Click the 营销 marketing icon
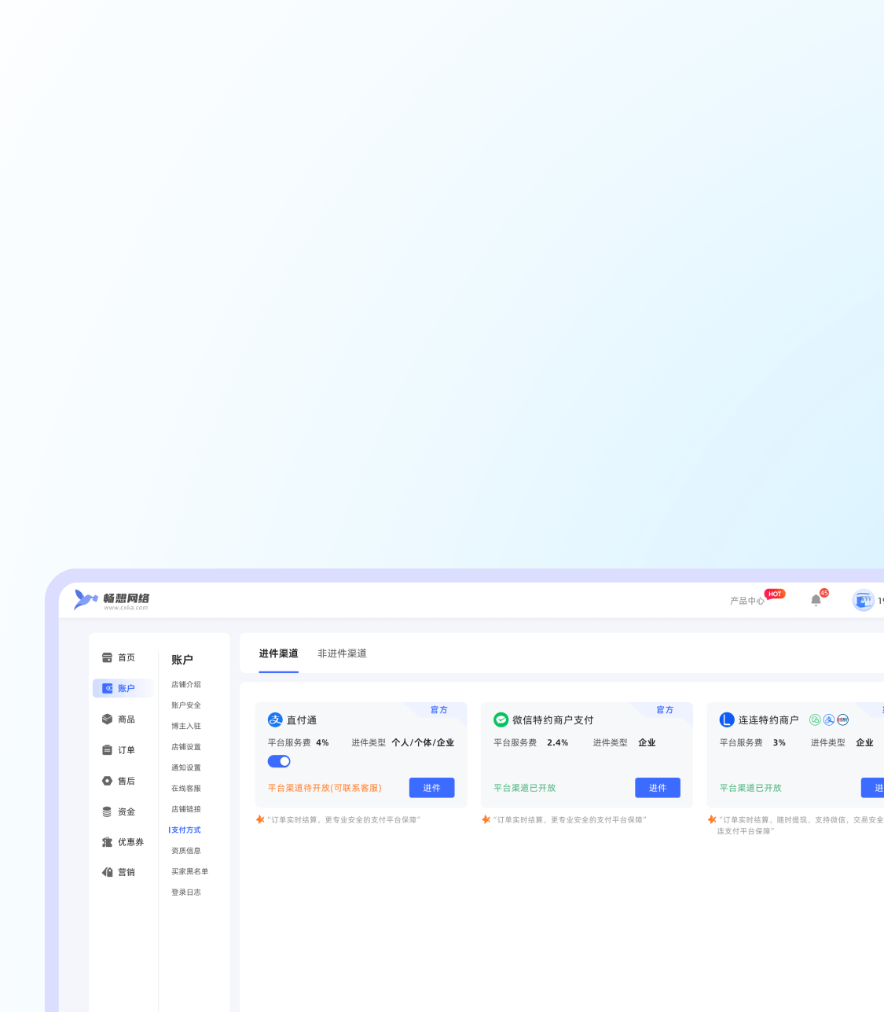This screenshot has width=884, height=1012. [107, 872]
